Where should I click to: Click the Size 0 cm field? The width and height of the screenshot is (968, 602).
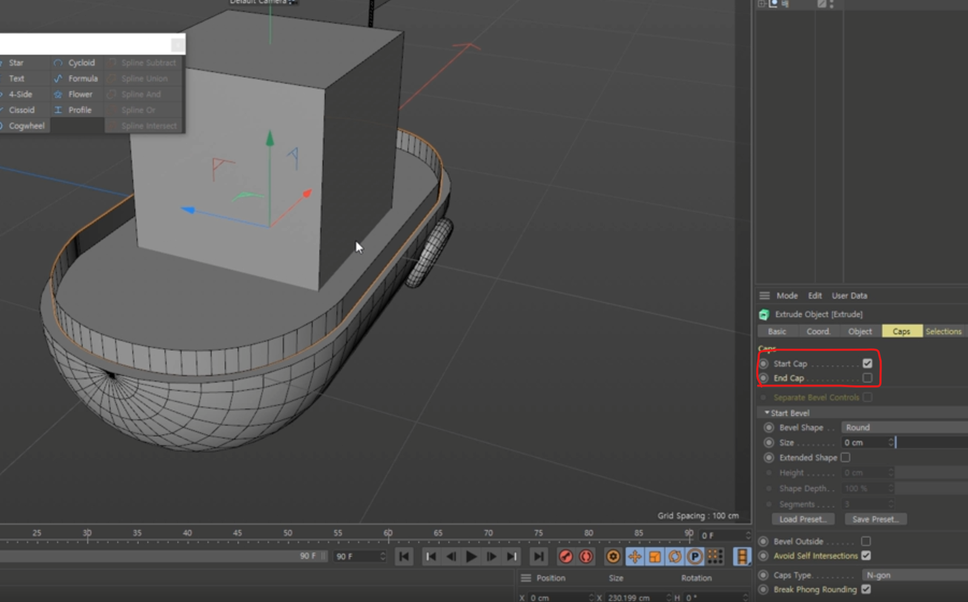(864, 442)
